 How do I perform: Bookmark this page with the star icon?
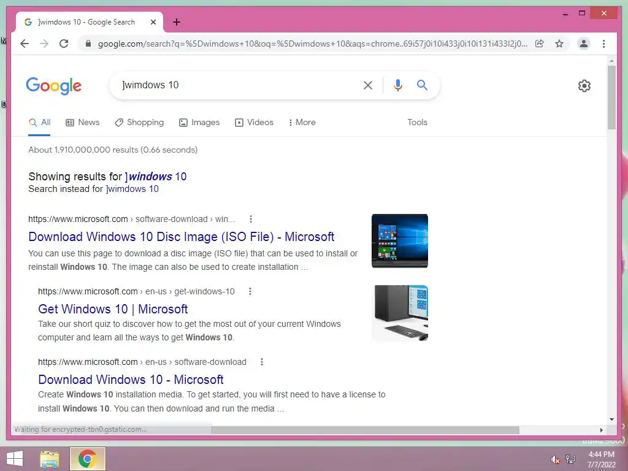click(559, 44)
